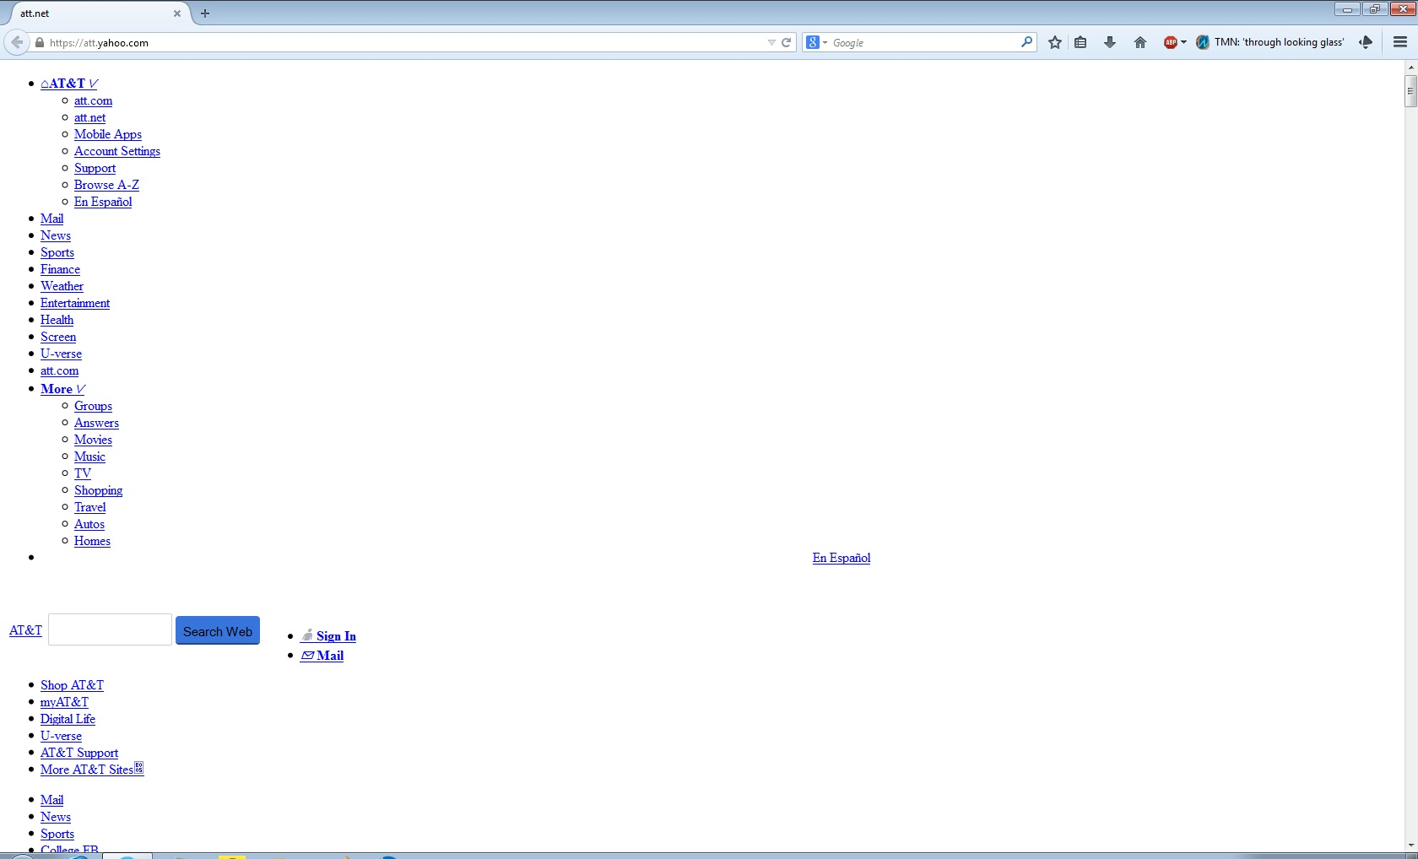Click the search magnifier icon
Image resolution: width=1418 pixels, height=859 pixels.
point(1026,42)
